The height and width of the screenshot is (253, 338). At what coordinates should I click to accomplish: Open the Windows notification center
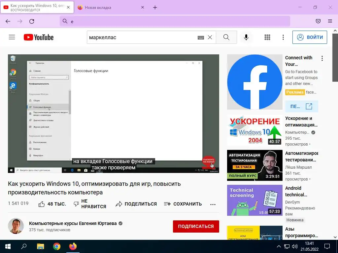pos(327,246)
